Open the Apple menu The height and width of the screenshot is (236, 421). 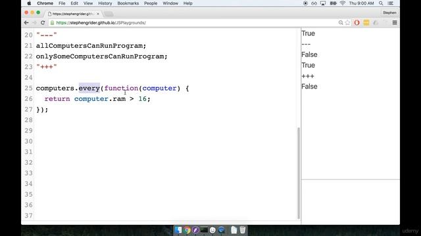[x=29, y=3]
